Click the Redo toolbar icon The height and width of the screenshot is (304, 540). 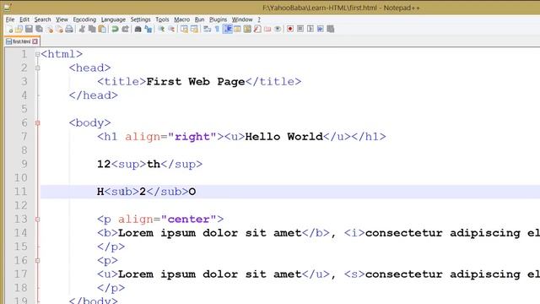[126, 29]
